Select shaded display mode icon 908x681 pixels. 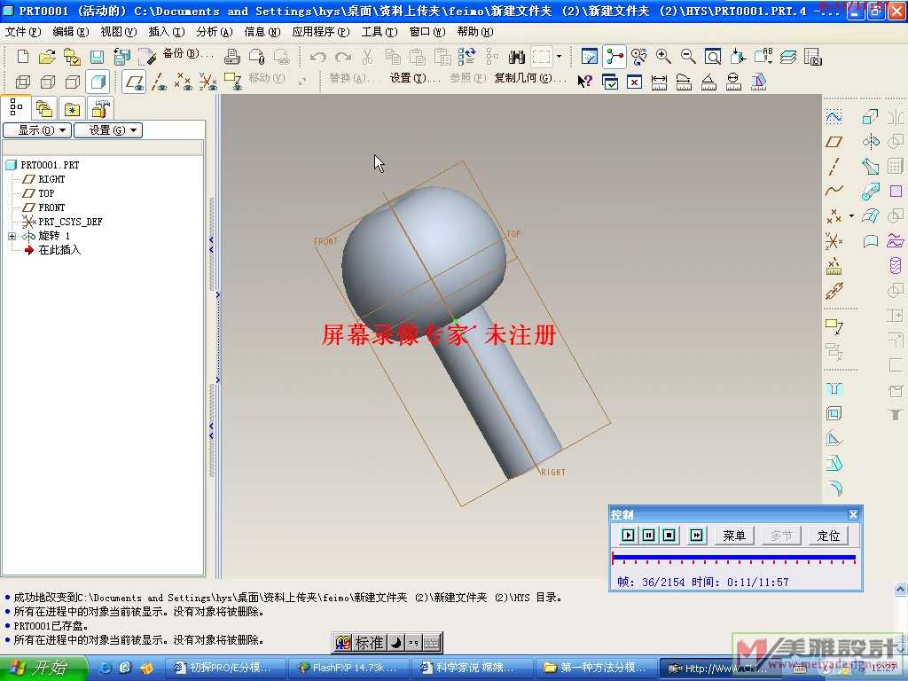(x=98, y=82)
